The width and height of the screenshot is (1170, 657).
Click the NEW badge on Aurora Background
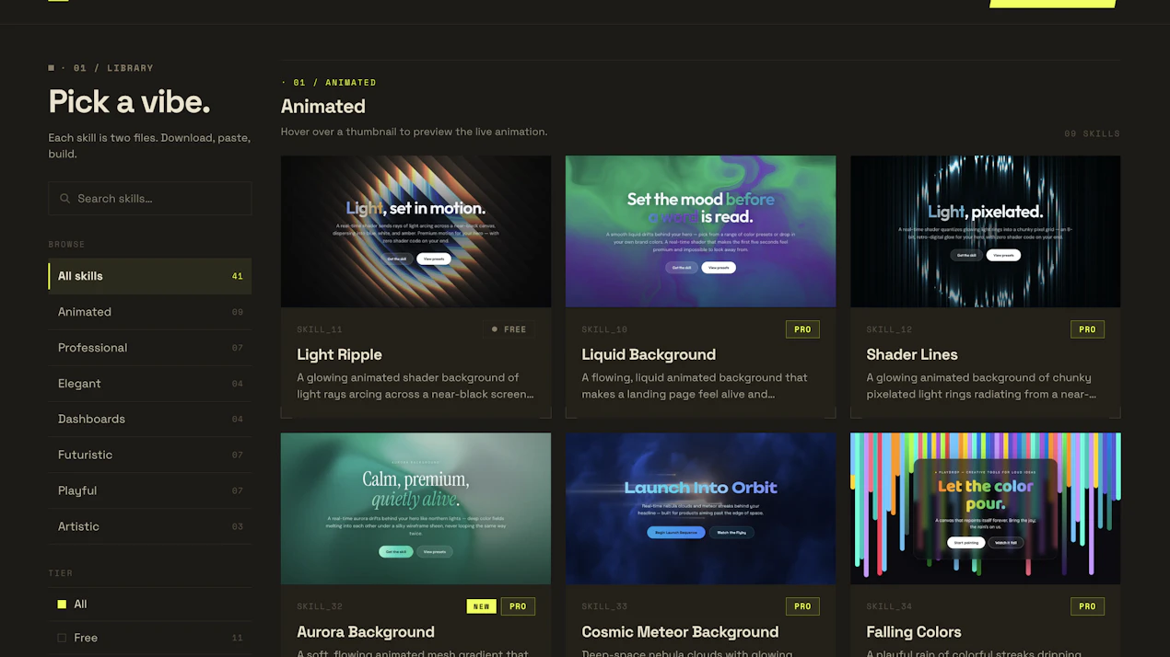tap(482, 606)
